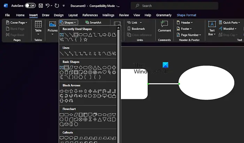Switch to the Grammarly tab
Screen dimensions: 244x143
[164, 15]
